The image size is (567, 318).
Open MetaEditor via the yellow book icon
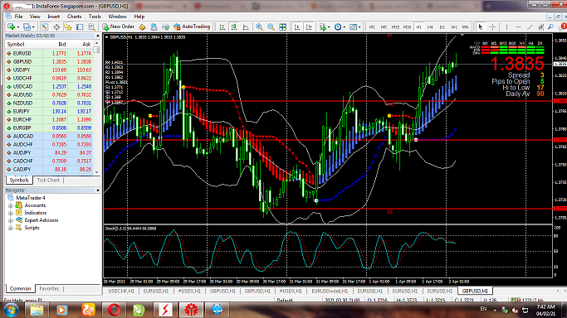pyautogui.click(x=143, y=26)
